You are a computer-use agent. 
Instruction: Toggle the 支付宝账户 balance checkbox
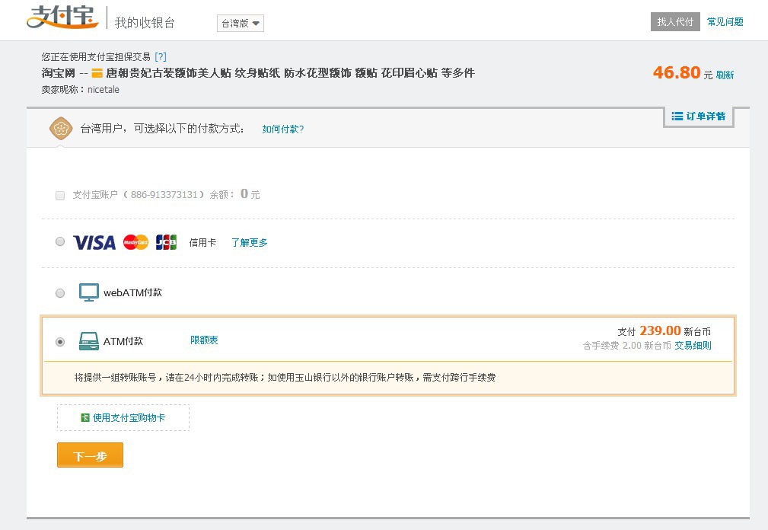[x=60, y=196]
